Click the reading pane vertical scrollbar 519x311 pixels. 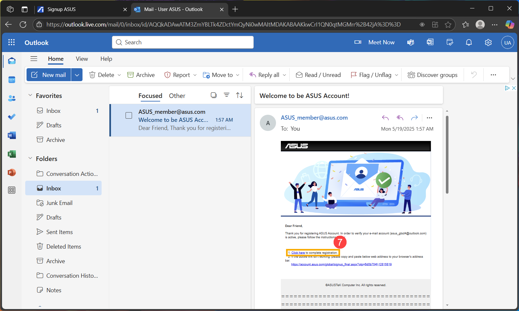[447, 155]
